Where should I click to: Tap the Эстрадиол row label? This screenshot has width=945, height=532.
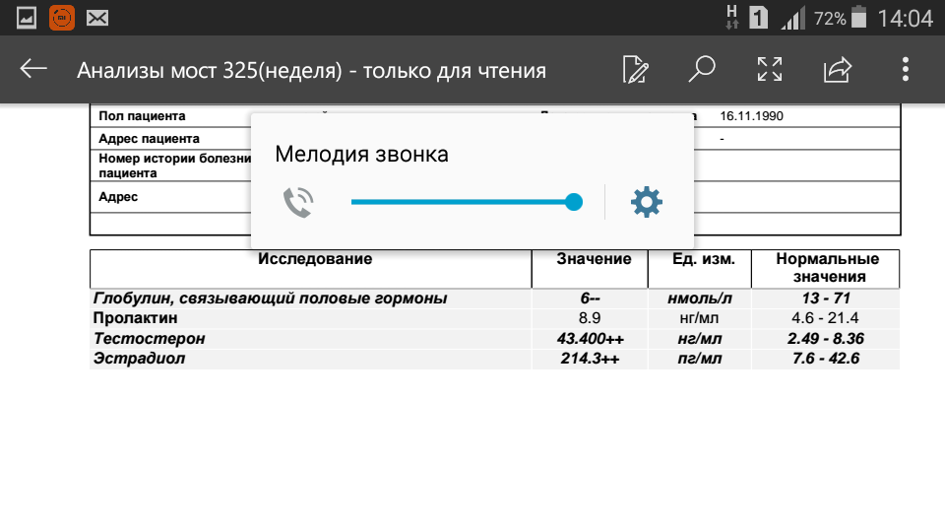pyautogui.click(x=139, y=359)
